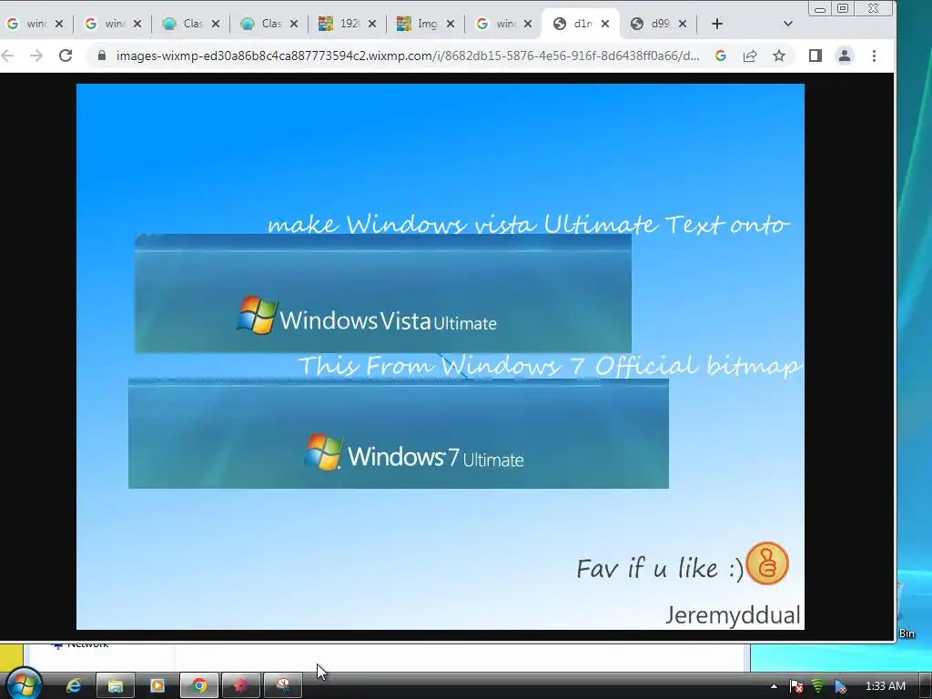The image size is (932, 699).
Task: Click the Windows 7 Ultimate banner image
Action: [x=399, y=433]
